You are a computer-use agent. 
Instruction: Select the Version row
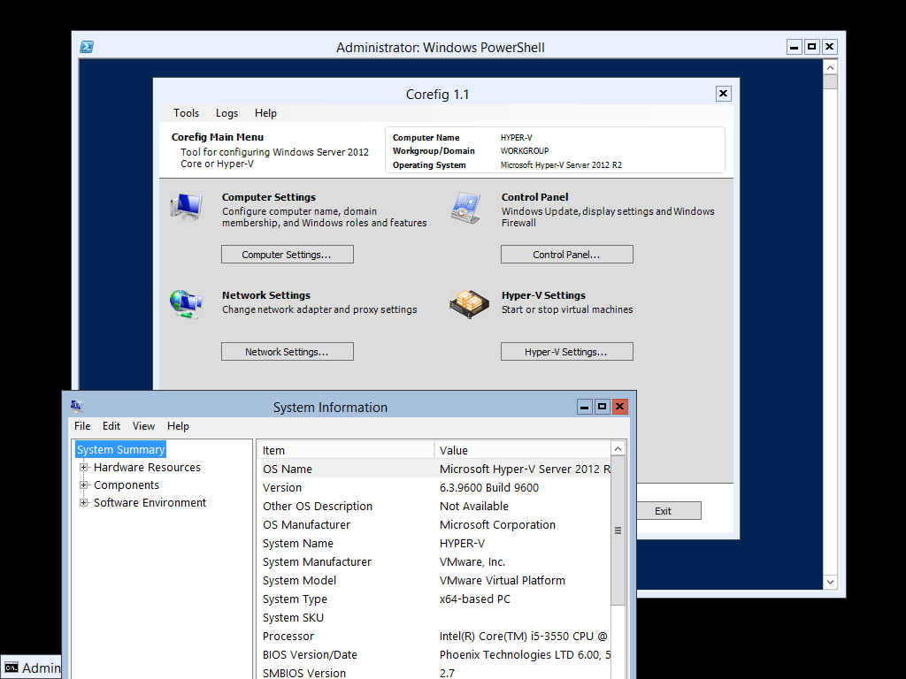(434, 487)
